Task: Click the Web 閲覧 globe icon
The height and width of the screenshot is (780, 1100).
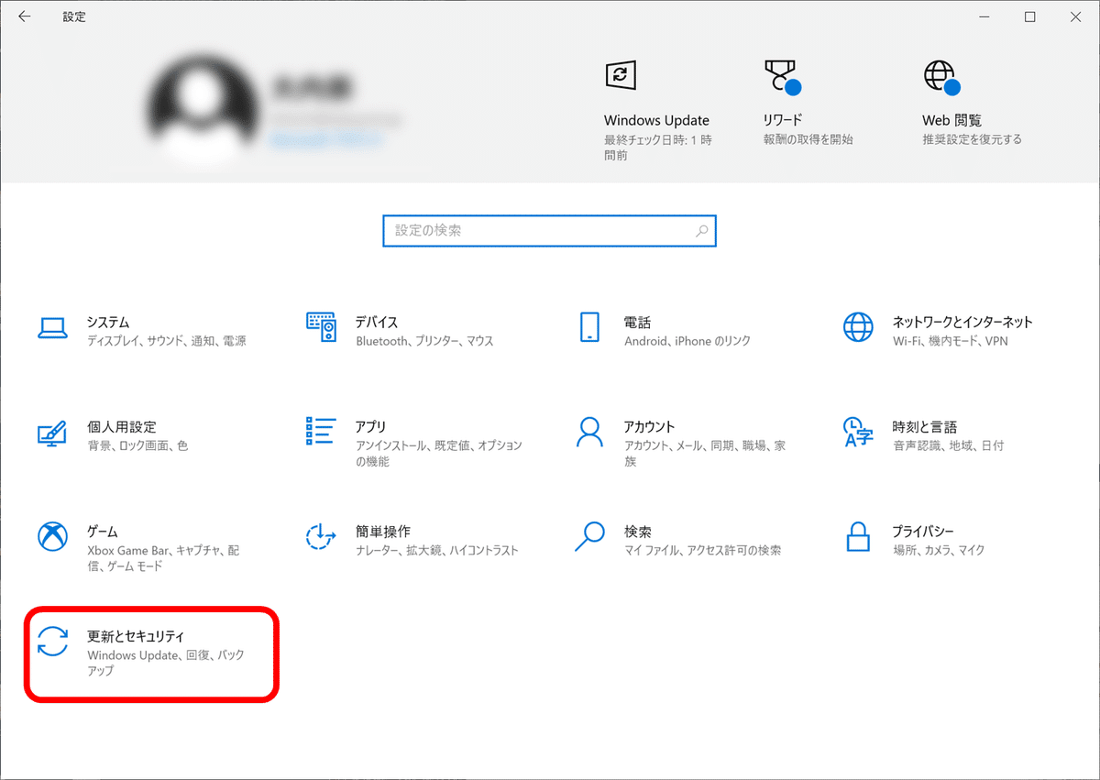Action: [940, 77]
